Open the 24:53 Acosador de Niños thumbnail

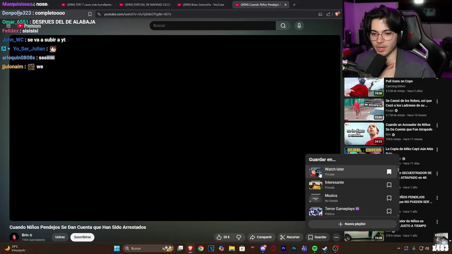tap(364, 133)
